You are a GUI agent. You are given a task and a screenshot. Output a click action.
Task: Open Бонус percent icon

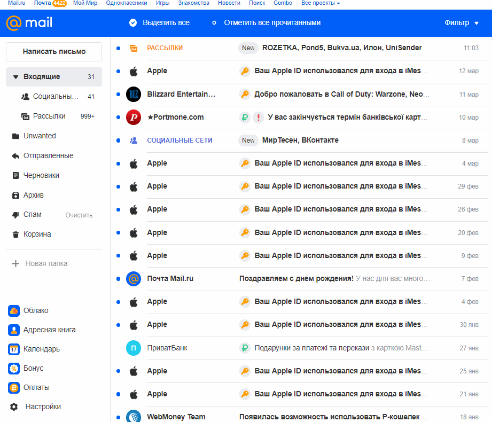(x=14, y=369)
